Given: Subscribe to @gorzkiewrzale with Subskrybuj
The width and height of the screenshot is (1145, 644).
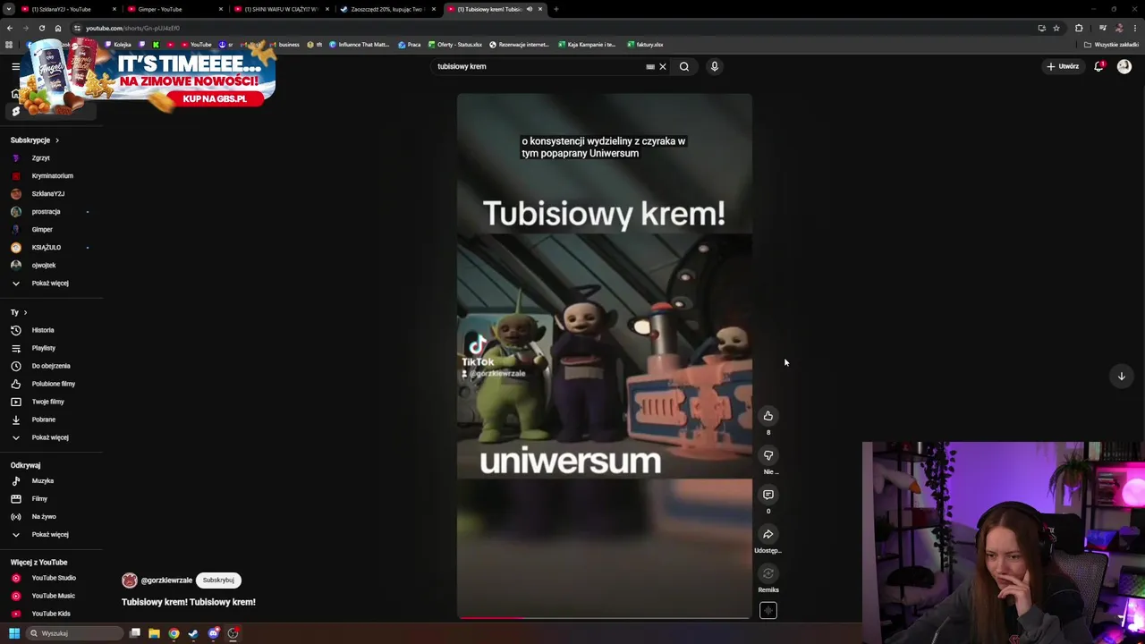Looking at the screenshot, I should click(x=218, y=580).
